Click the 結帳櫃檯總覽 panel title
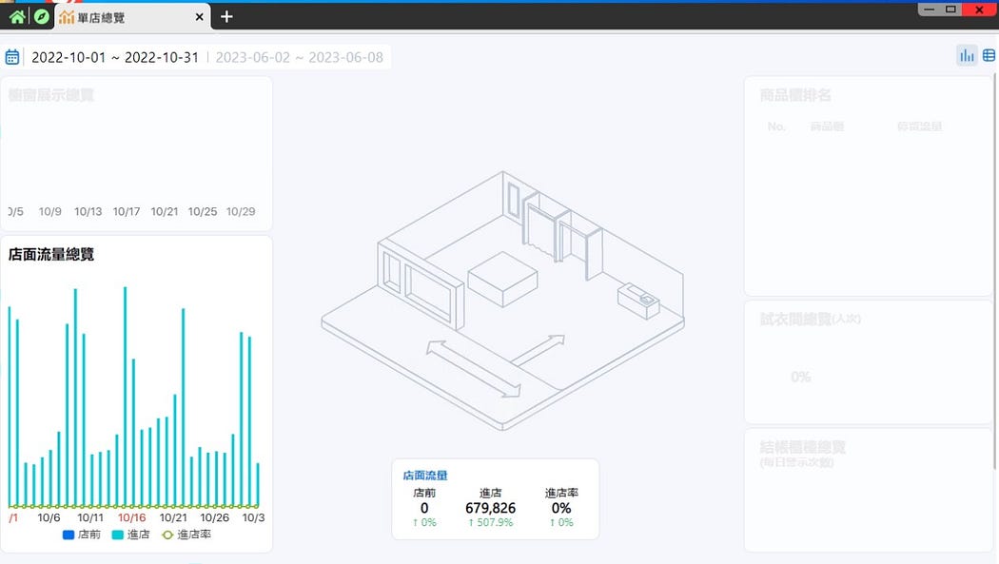The width and height of the screenshot is (999, 564). pyautogui.click(x=802, y=448)
